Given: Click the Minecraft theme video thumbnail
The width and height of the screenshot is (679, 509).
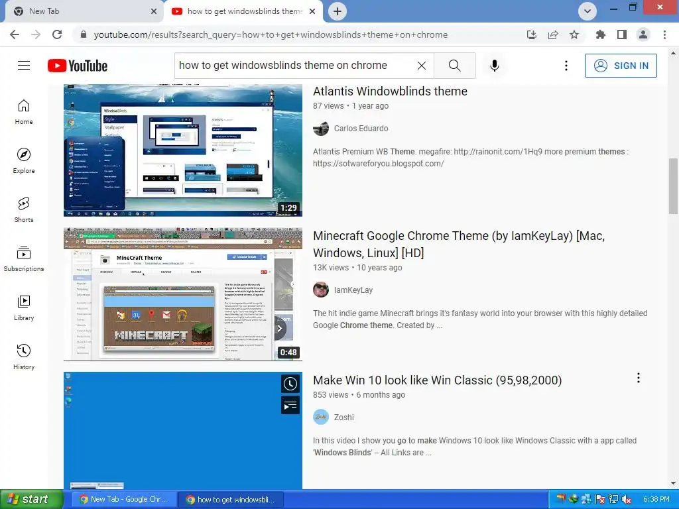Looking at the screenshot, I should 183,294.
